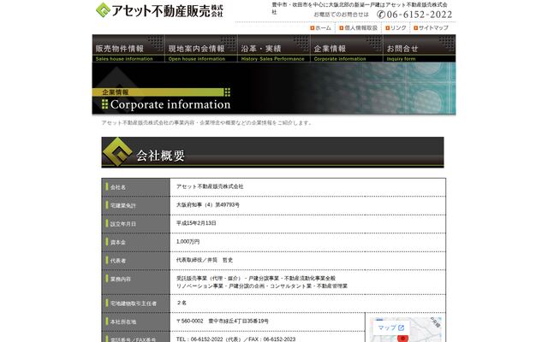Open the サイトマップ link
Image resolution: width=548 pixels, height=342 pixels.
tap(431, 28)
